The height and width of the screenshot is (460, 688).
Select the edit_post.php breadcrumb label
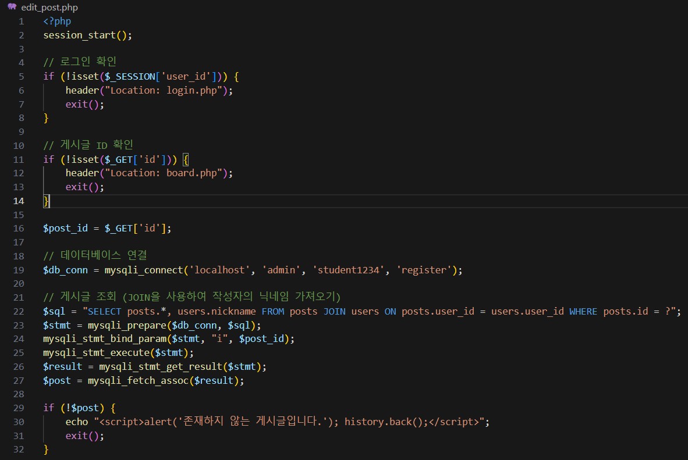[x=49, y=8]
